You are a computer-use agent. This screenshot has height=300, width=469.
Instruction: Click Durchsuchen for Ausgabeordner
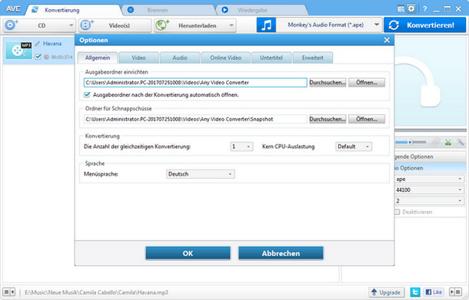coord(328,82)
